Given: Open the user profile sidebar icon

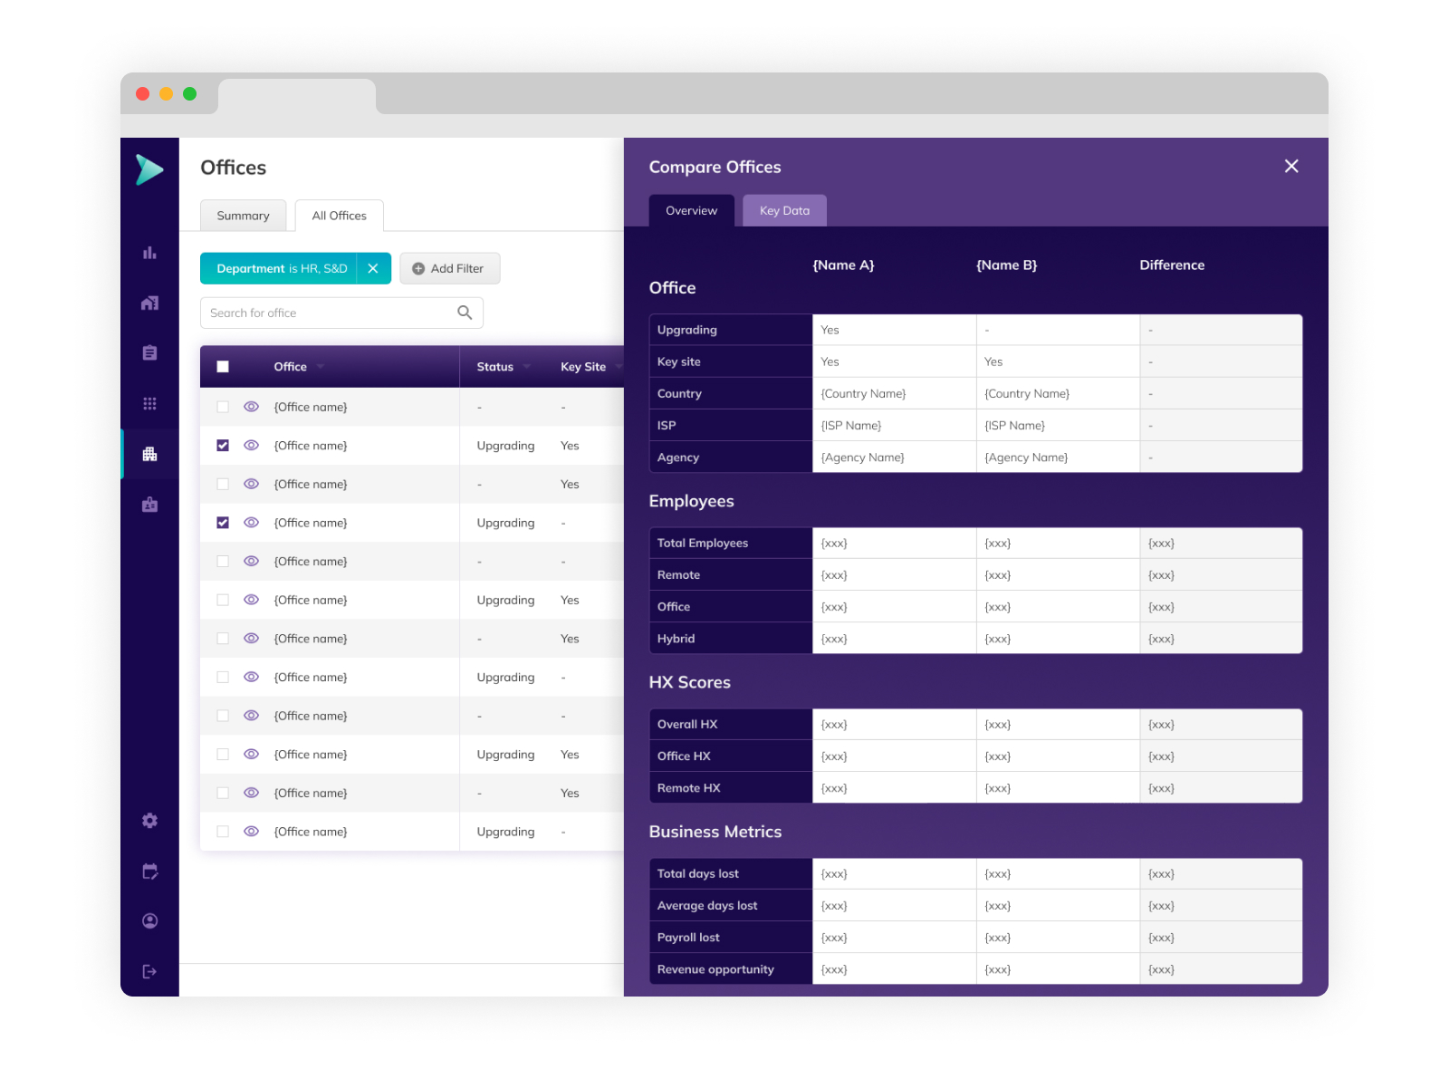Looking at the screenshot, I should point(149,921).
